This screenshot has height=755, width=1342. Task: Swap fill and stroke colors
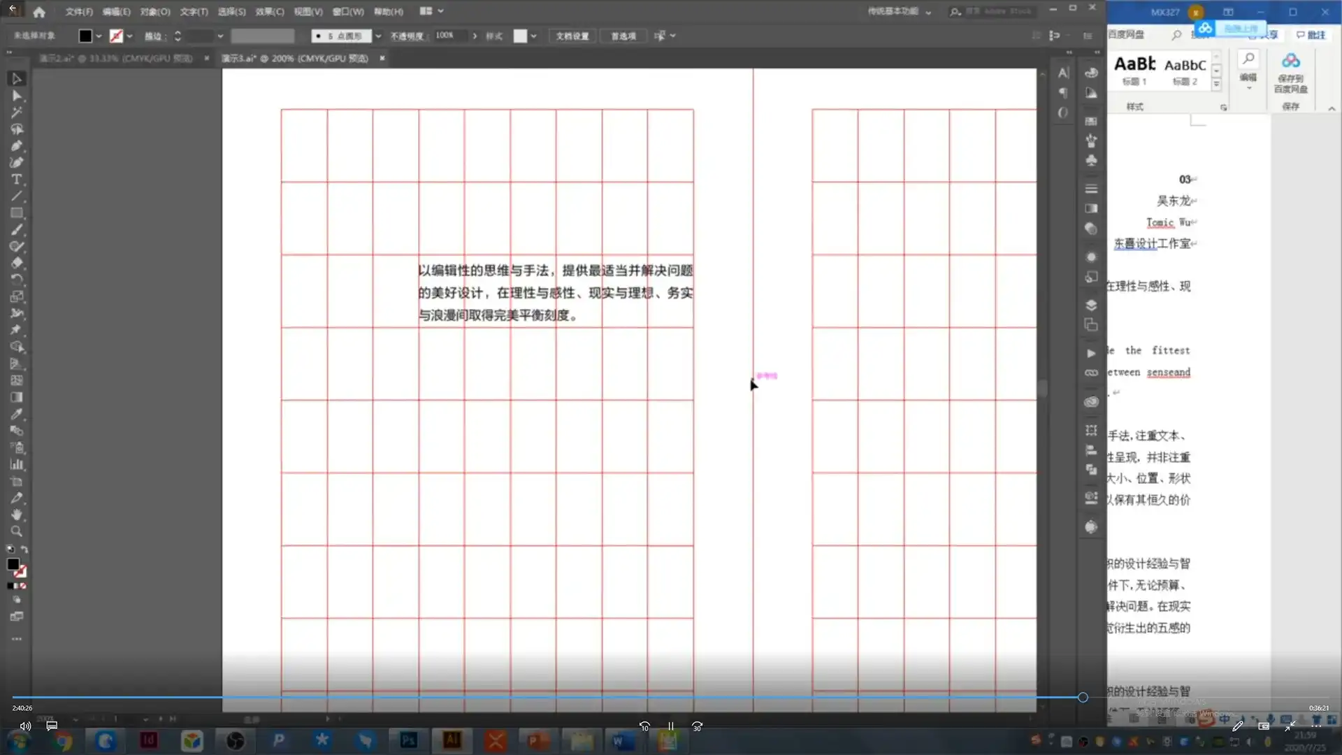pos(24,549)
